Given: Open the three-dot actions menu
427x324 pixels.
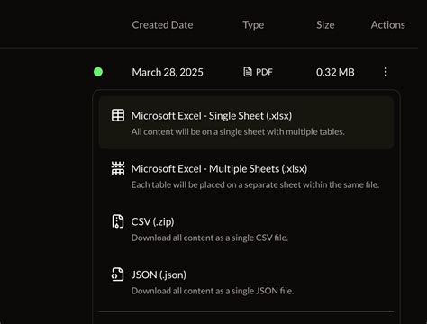Looking at the screenshot, I should [x=386, y=72].
